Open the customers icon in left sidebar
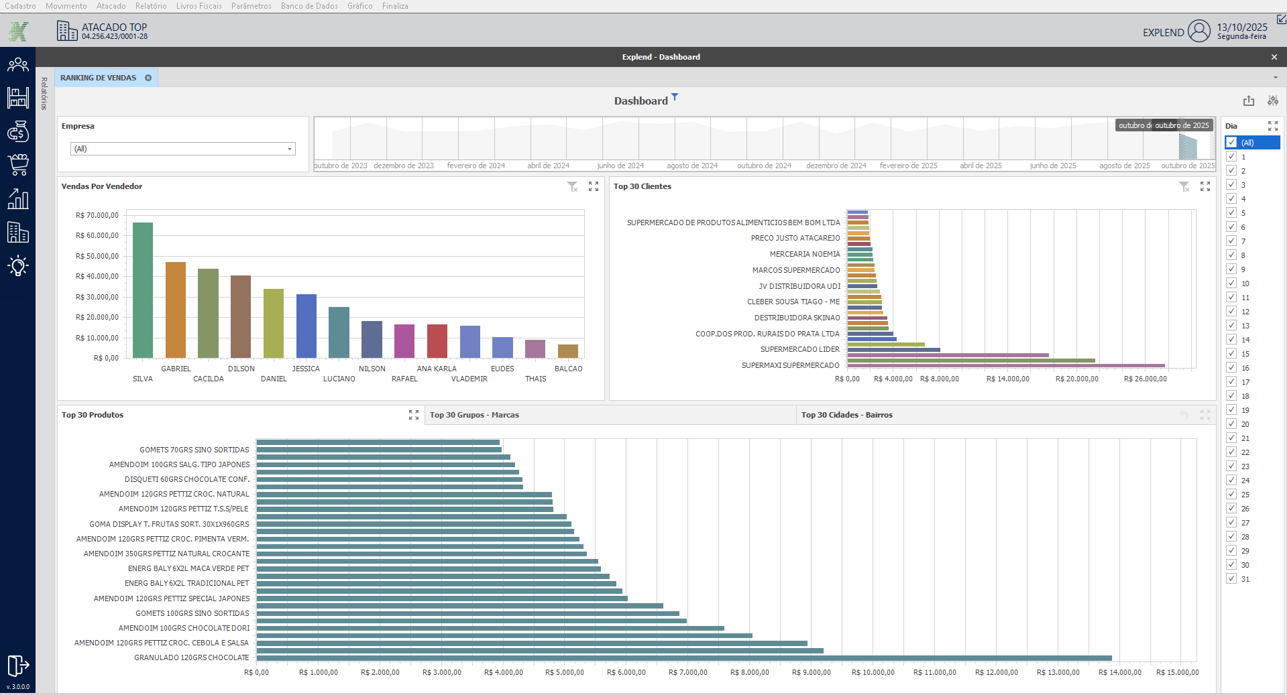This screenshot has width=1287, height=695. (x=18, y=65)
